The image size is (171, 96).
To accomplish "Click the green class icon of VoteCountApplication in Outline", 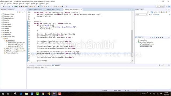I will click(x=138, y=42).
